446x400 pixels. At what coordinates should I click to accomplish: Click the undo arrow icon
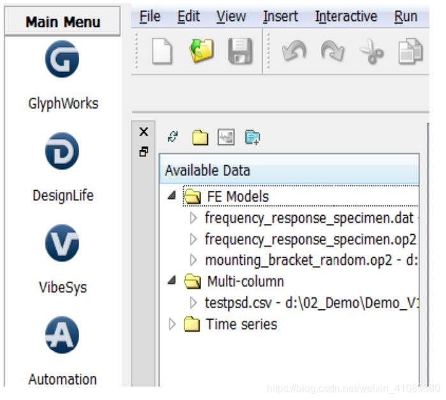[294, 50]
